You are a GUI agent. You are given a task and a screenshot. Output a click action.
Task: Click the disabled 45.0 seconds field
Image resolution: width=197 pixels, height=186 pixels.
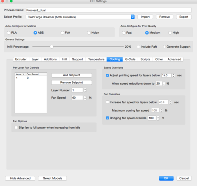tap(164, 102)
